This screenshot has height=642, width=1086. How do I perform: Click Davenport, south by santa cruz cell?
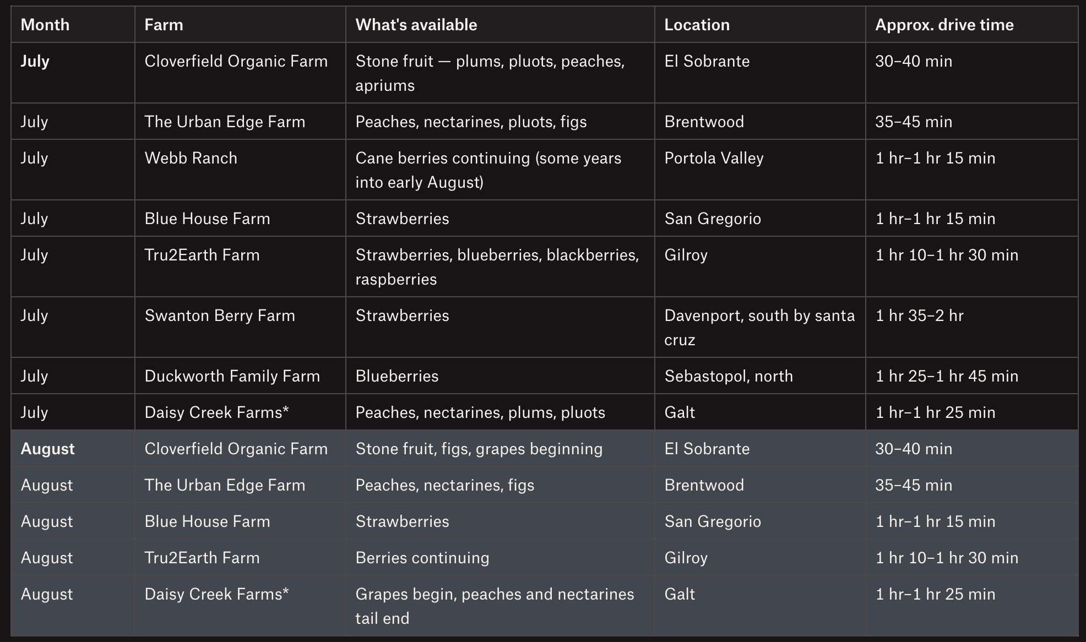pyautogui.click(x=759, y=328)
